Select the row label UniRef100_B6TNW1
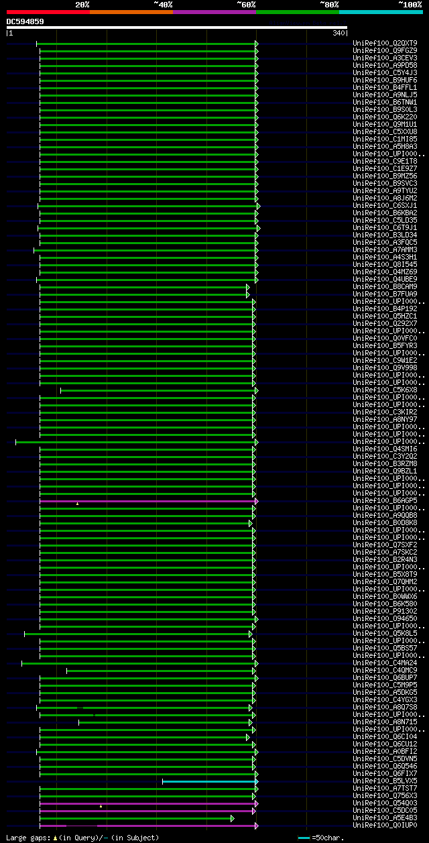Image resolution: width=429 pixels, height=843 pixels. click(x=385, y=102)
